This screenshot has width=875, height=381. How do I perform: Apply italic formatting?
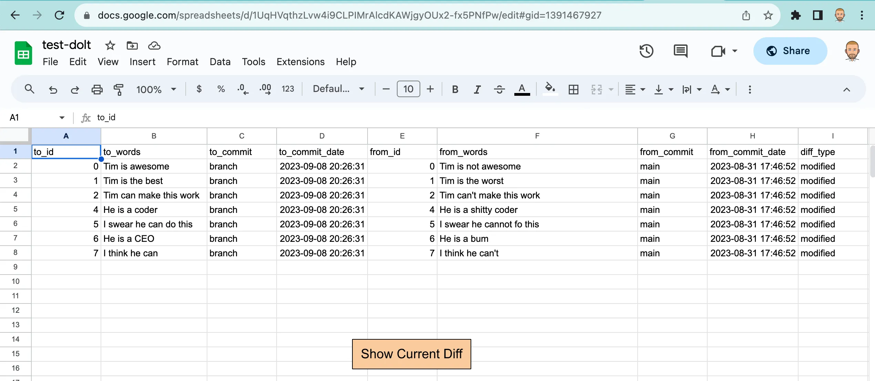pyautogui.click(x=477, y=89)
